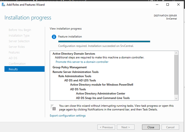Open Export configuration settings link

pos(68,116)
